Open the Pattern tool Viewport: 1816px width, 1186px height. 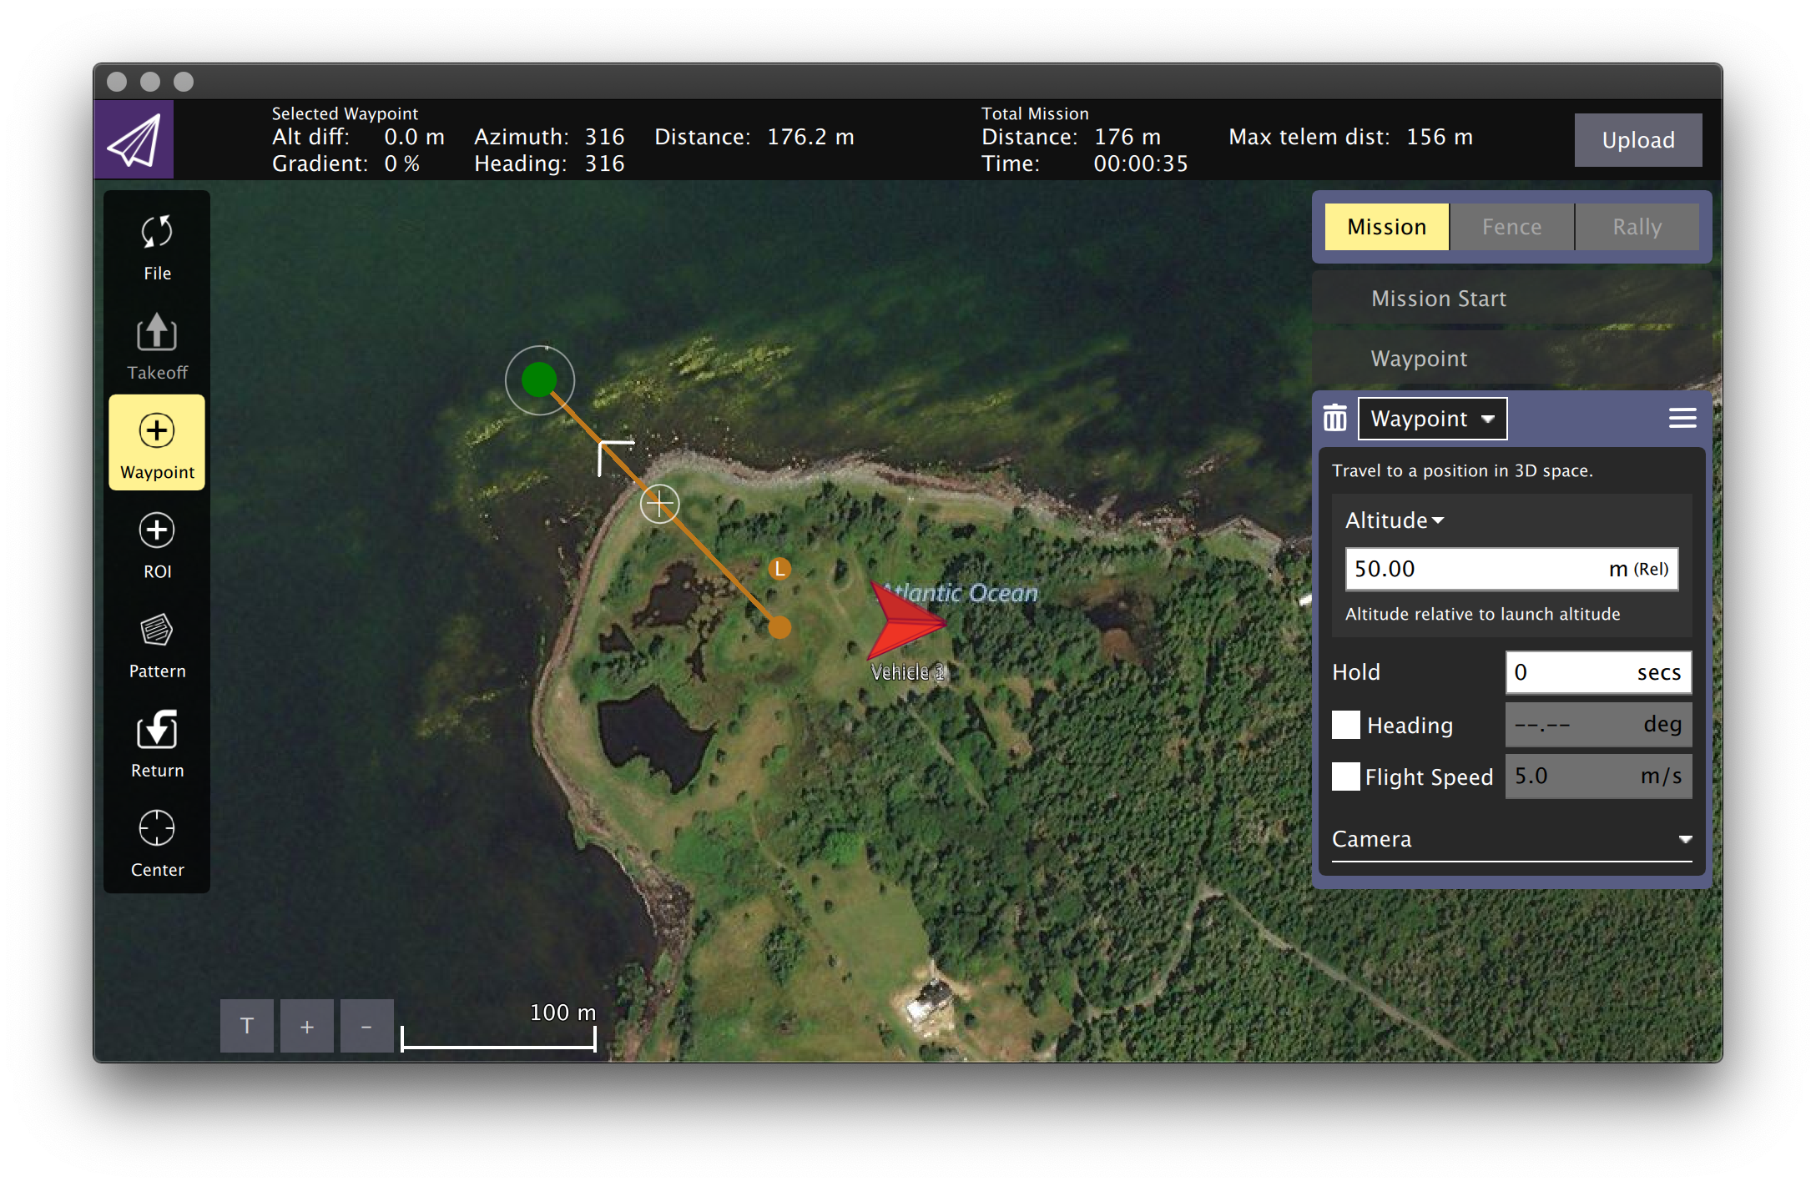[156, 642]
